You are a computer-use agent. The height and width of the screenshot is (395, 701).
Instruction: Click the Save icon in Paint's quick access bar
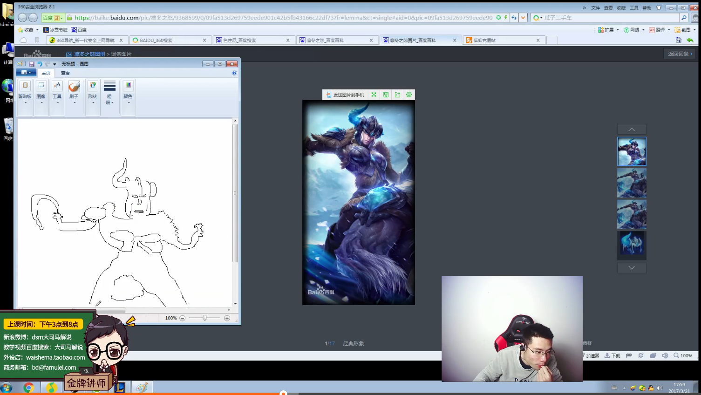click(x=32, y=64)
